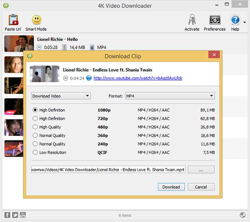The height and width of the screenshot is (222, 250).
Task: Open Help question mark icon
Action: click(x=235, y=20)
